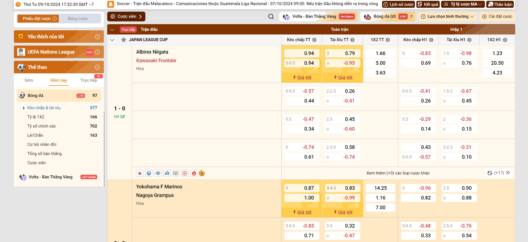The width and height of the screenshot is (528, 242).
Task: Toggle the eye watch icon for Albirex match
Action: coord(158,173)
